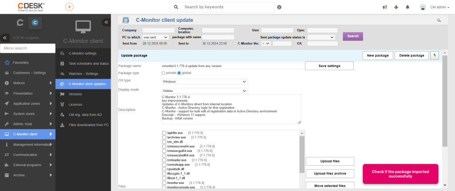
Task: Expand the Notices menu arrow
Action: tap(51, 83)
